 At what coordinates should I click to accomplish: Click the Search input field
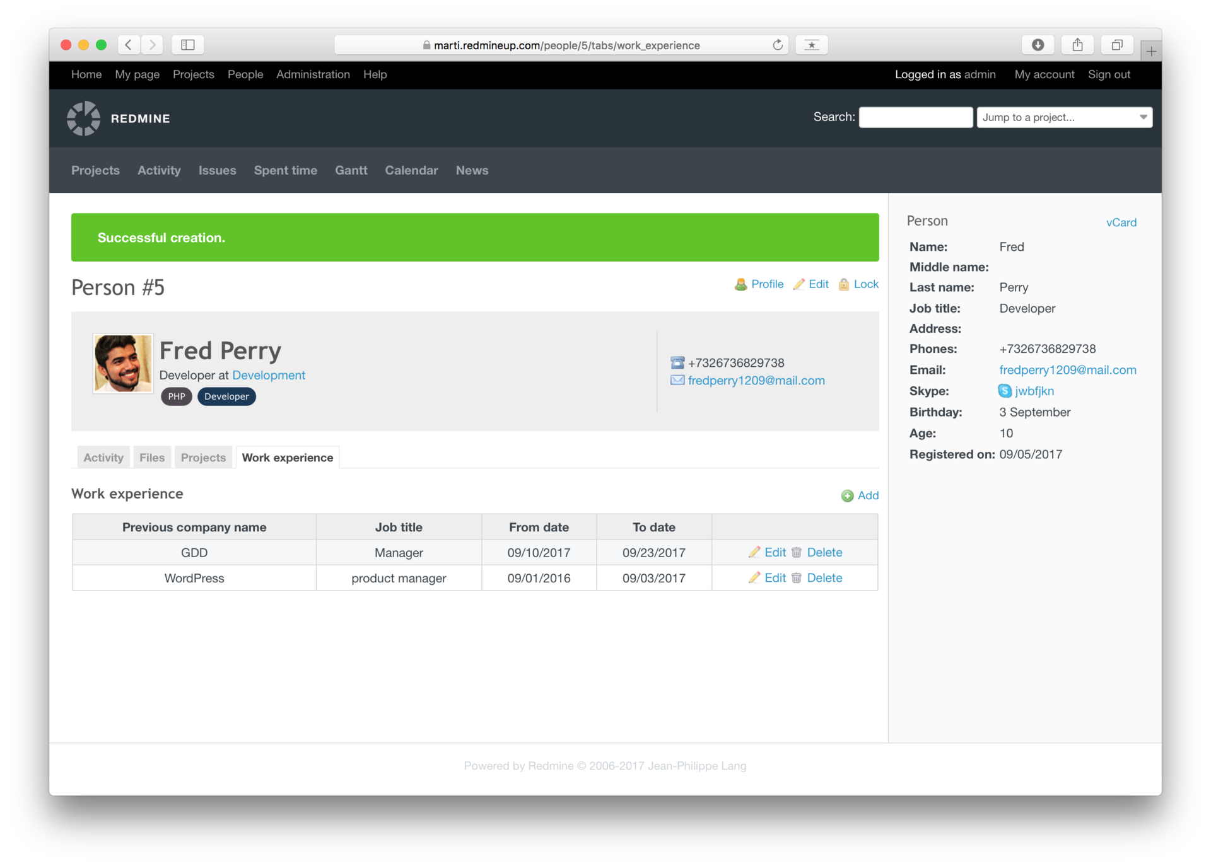(915, 117)
